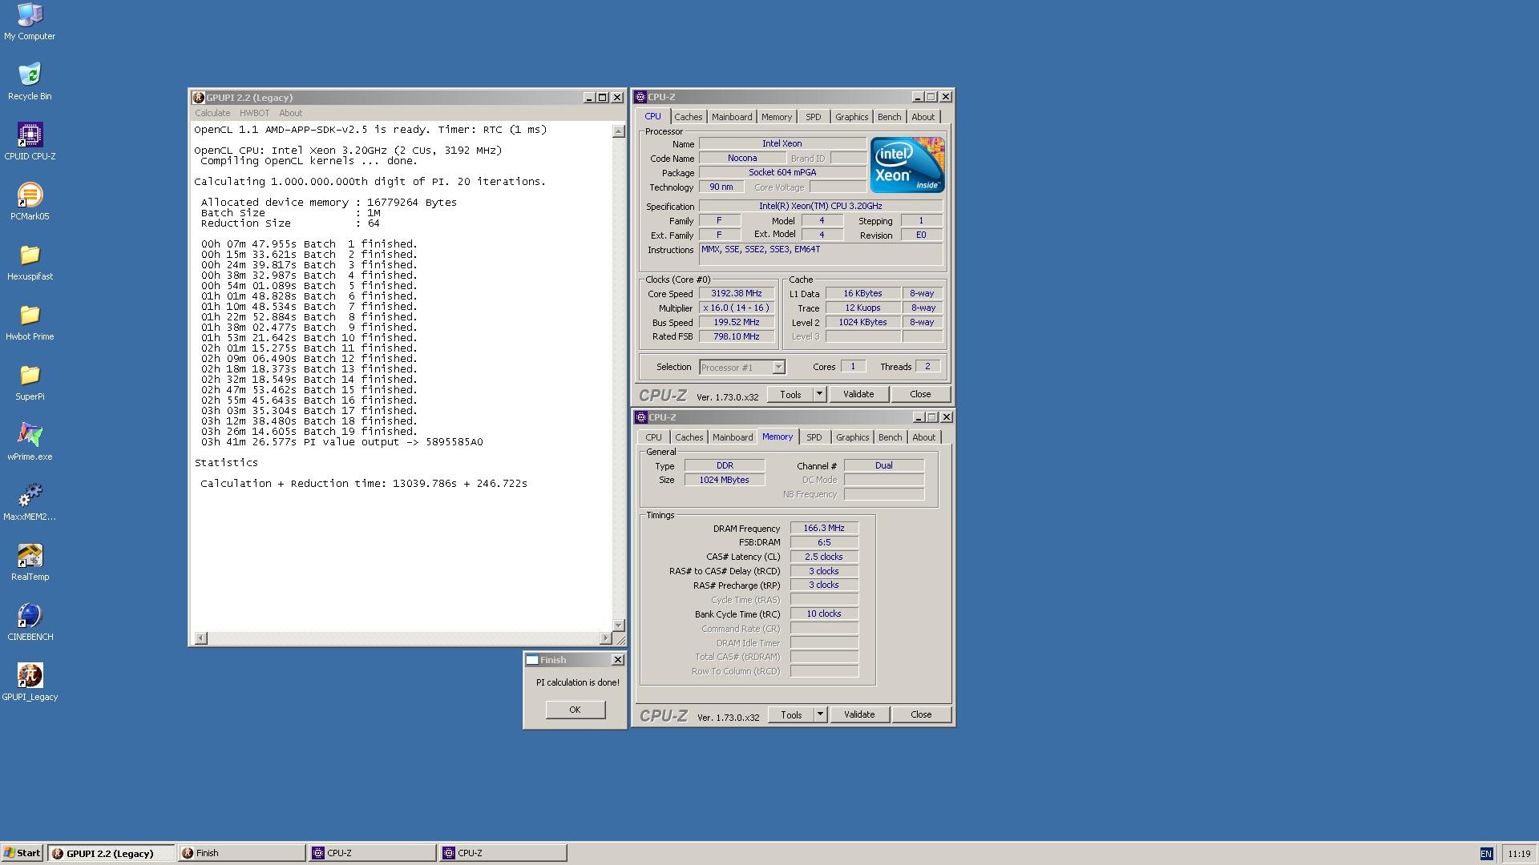Image resolution: width=1539 pixels, height=865 pixels.
Task: Switch to Memory tab in upper CPU-Z
Action: [776, 117]
